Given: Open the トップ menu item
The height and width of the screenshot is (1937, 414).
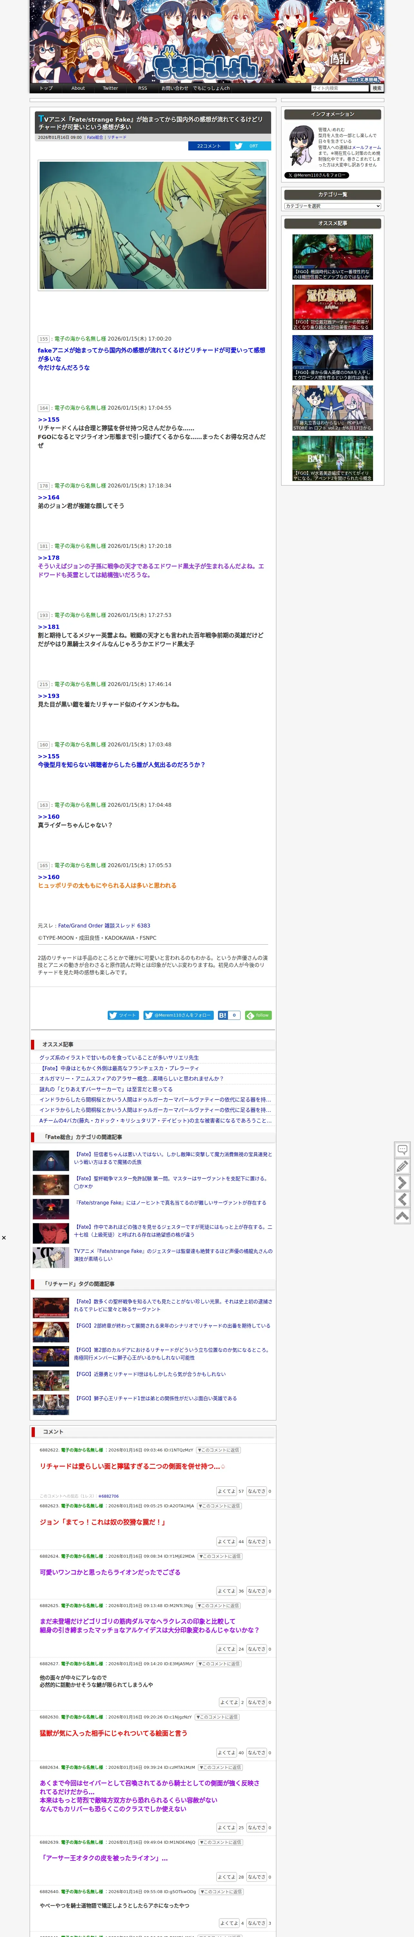Looking at the screenshot, I should pyautogui.click(x=46, y=88).
